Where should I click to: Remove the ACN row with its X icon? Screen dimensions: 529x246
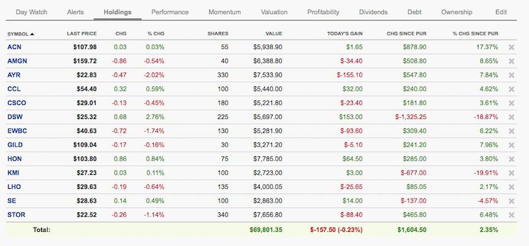coord(511,47)
